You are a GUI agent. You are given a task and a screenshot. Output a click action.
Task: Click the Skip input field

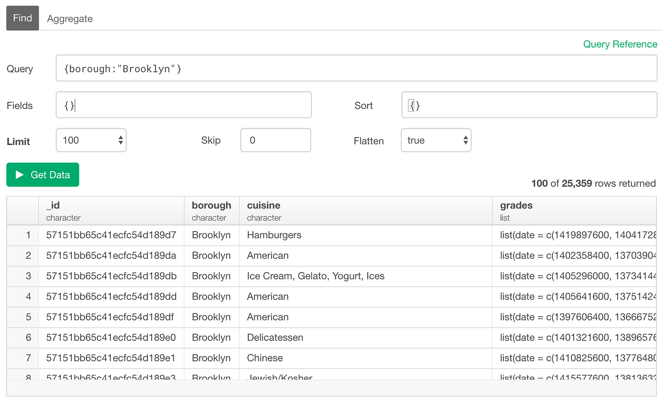(x=275, y=140)
